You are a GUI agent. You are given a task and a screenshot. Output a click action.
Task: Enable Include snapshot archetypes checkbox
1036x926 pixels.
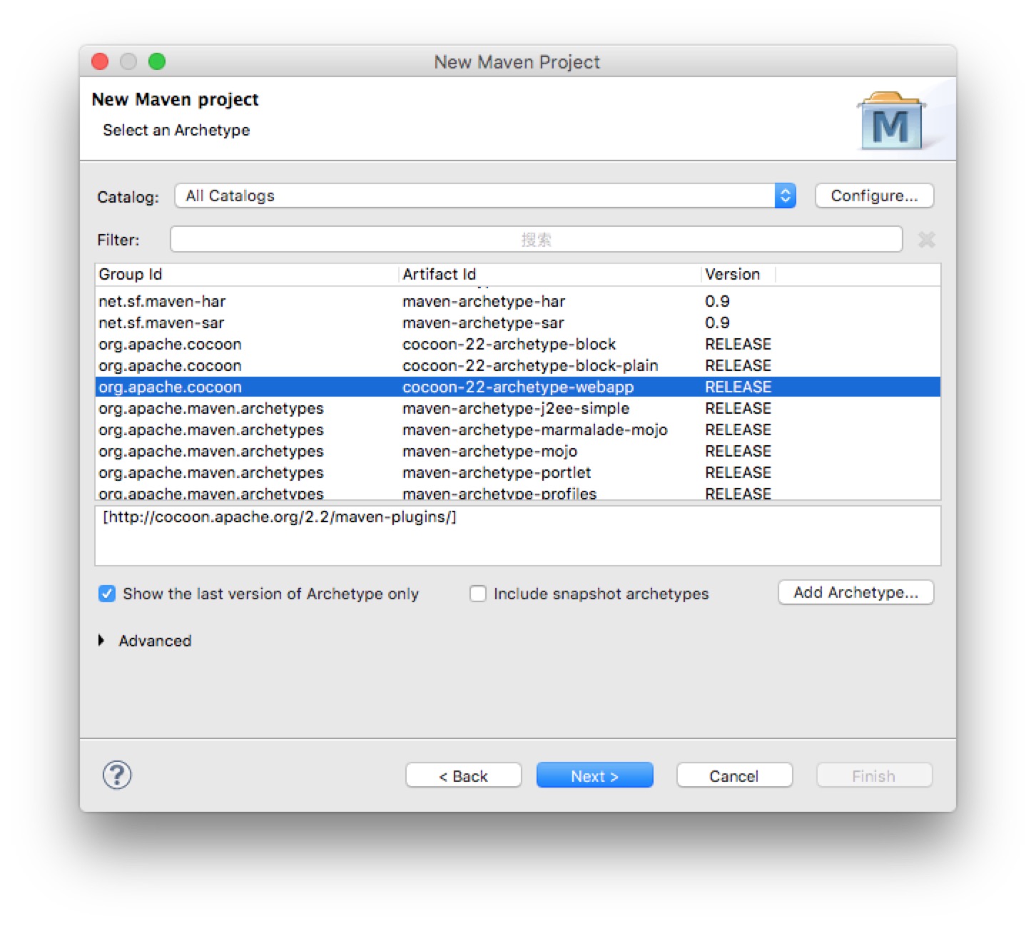(478, 594)
